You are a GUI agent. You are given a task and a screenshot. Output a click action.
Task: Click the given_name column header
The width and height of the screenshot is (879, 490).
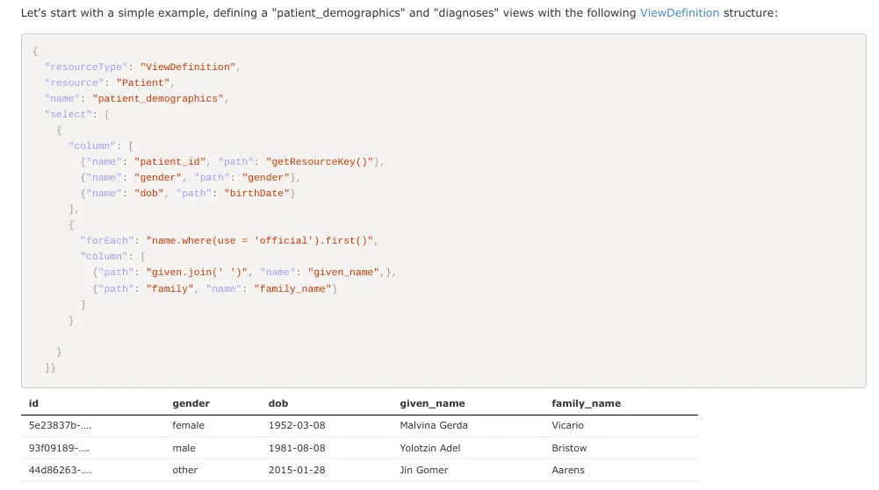[x=432, y=403]
